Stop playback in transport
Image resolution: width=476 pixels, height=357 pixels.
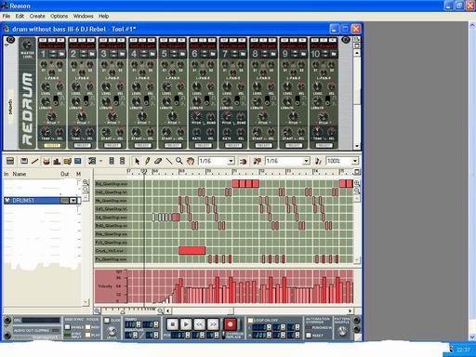(173, 324)
